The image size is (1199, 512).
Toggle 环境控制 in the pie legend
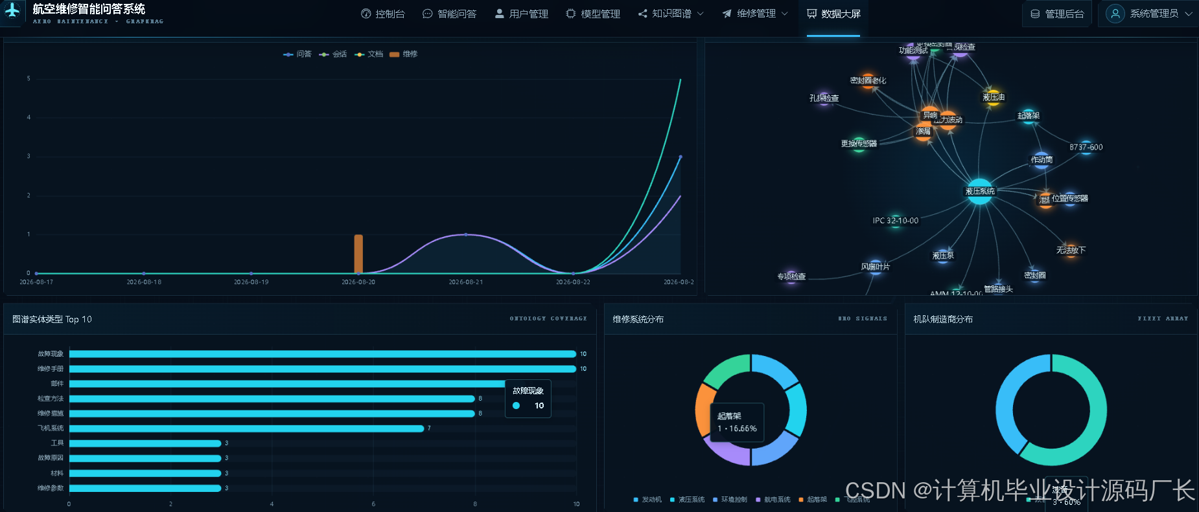coord(730,500)
